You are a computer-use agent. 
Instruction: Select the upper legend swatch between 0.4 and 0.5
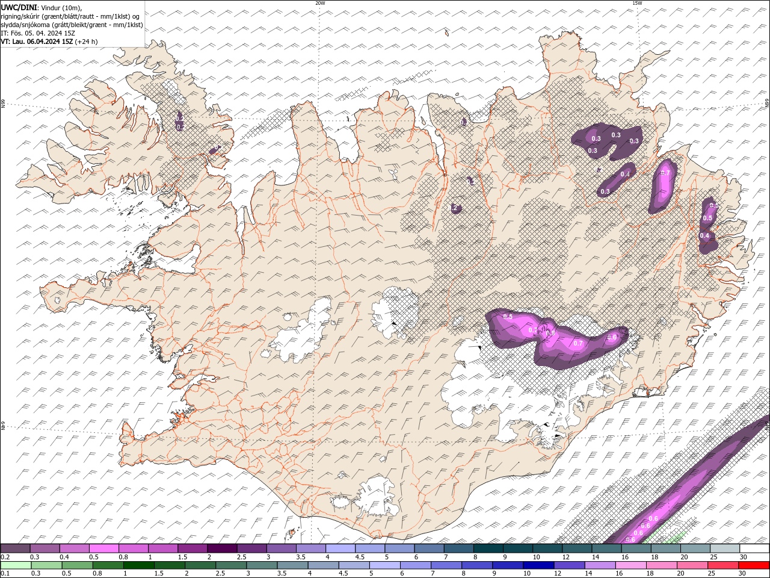tap(74, 548)
